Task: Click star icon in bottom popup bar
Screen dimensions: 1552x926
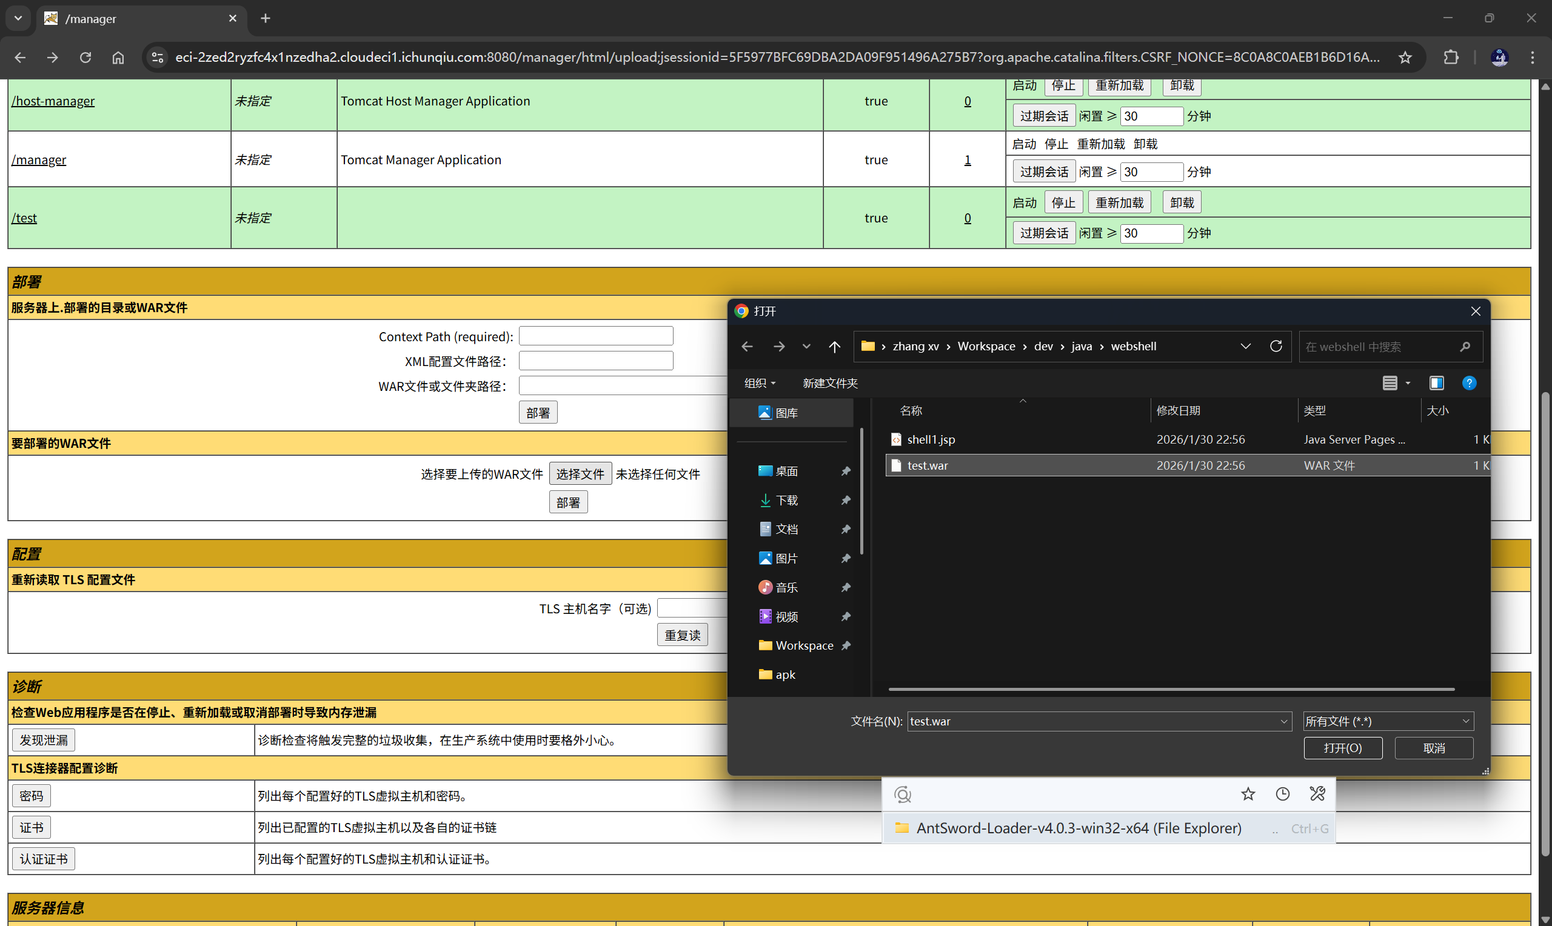Action: click(1248, 794)
